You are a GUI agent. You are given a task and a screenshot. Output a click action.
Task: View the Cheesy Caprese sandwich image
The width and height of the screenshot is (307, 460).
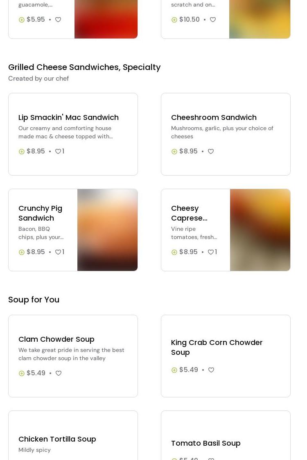[x=260, y=230]
